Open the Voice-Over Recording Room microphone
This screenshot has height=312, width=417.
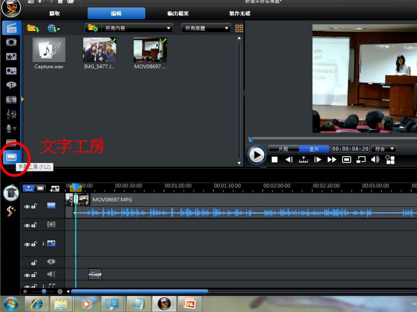(11, 128)
